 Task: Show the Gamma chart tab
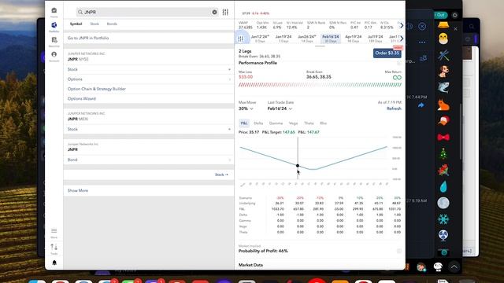click(x=276, y=123)
